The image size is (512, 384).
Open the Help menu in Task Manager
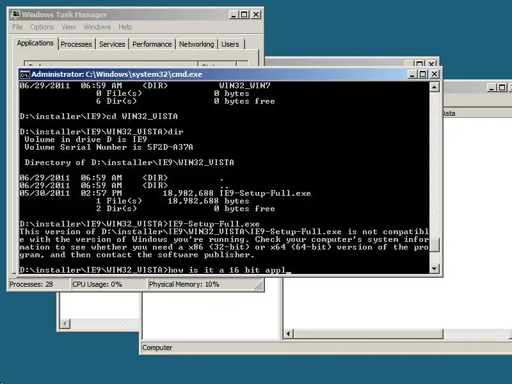click(x=125, y=27)
